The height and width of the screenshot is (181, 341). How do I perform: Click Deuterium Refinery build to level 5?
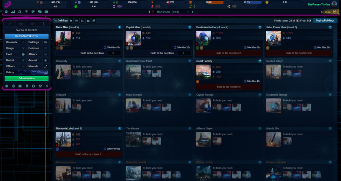click(x=228, y=53)
